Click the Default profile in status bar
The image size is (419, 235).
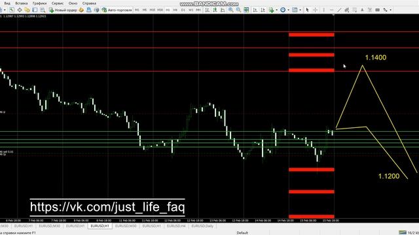point(242,232)
